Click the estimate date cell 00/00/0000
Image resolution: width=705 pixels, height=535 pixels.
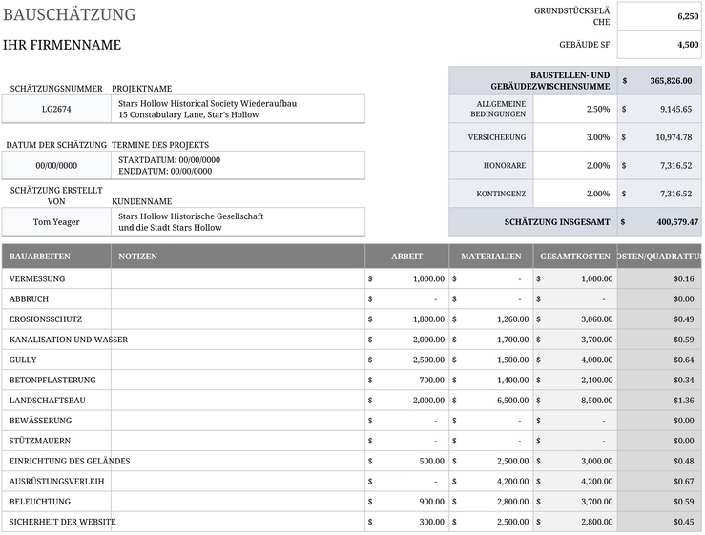point(56,165)
